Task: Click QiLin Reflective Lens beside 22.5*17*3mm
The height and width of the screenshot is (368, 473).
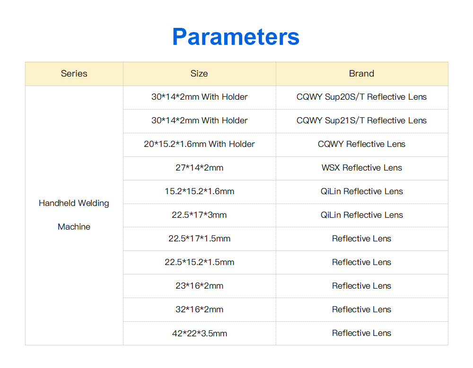Action: (x=362, y=215)
